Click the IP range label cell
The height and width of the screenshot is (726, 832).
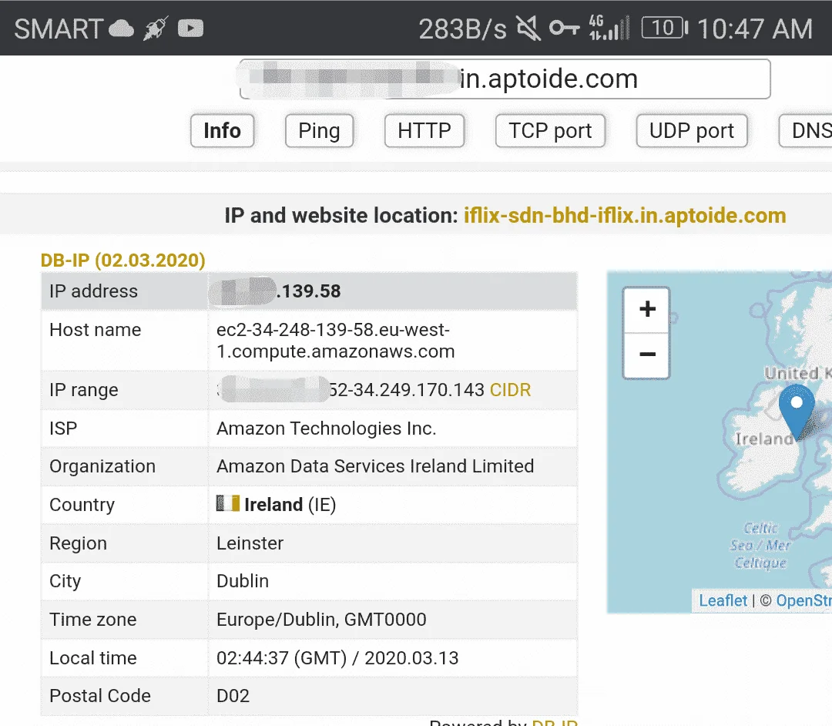point(125,390)
